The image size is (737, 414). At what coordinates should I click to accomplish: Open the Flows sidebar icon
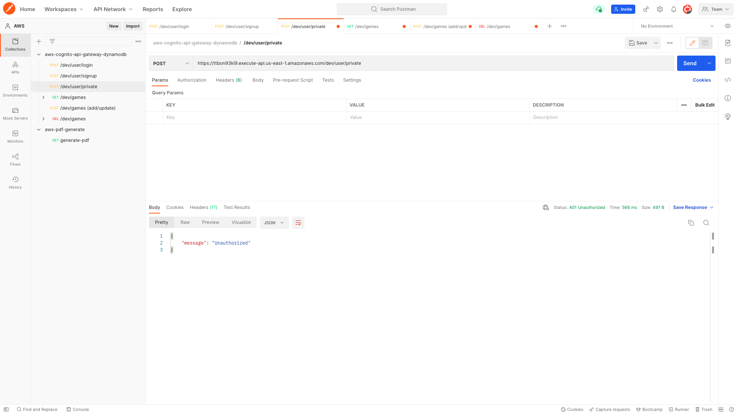coord(15,159)
